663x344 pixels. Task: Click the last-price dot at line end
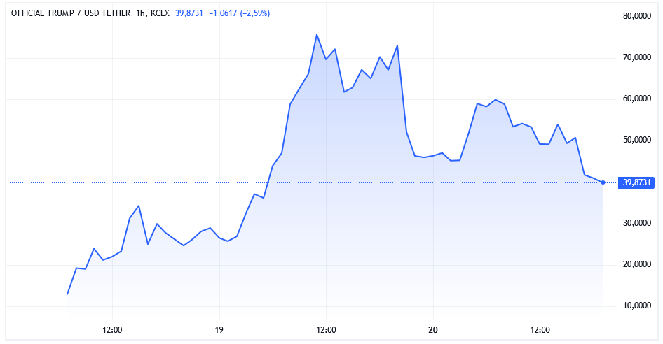click(603, 182)
